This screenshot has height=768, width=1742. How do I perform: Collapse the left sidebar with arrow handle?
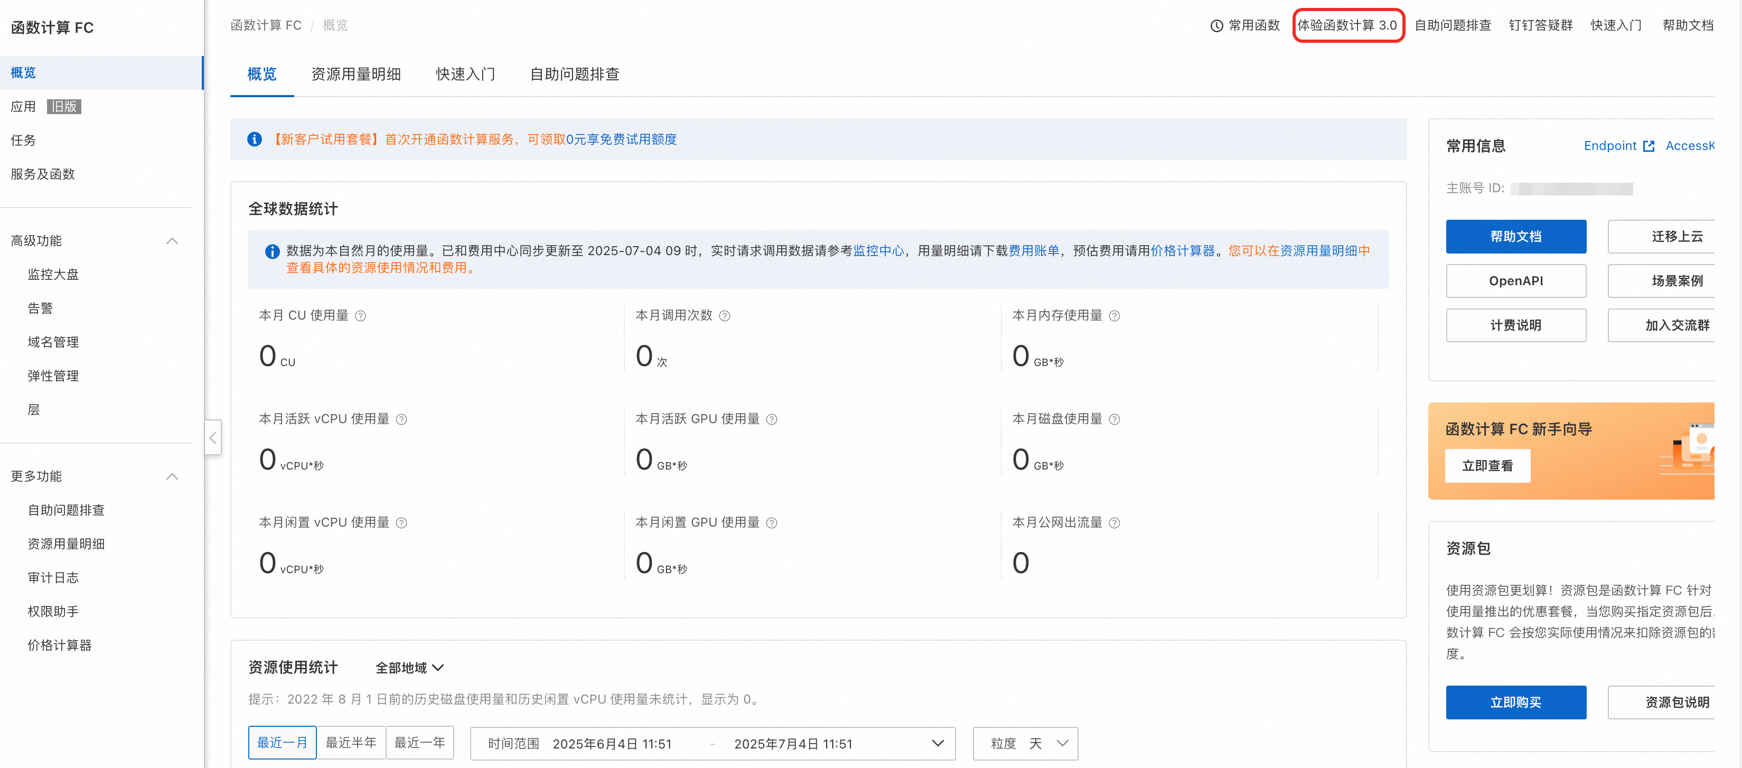tap(213, 437)
